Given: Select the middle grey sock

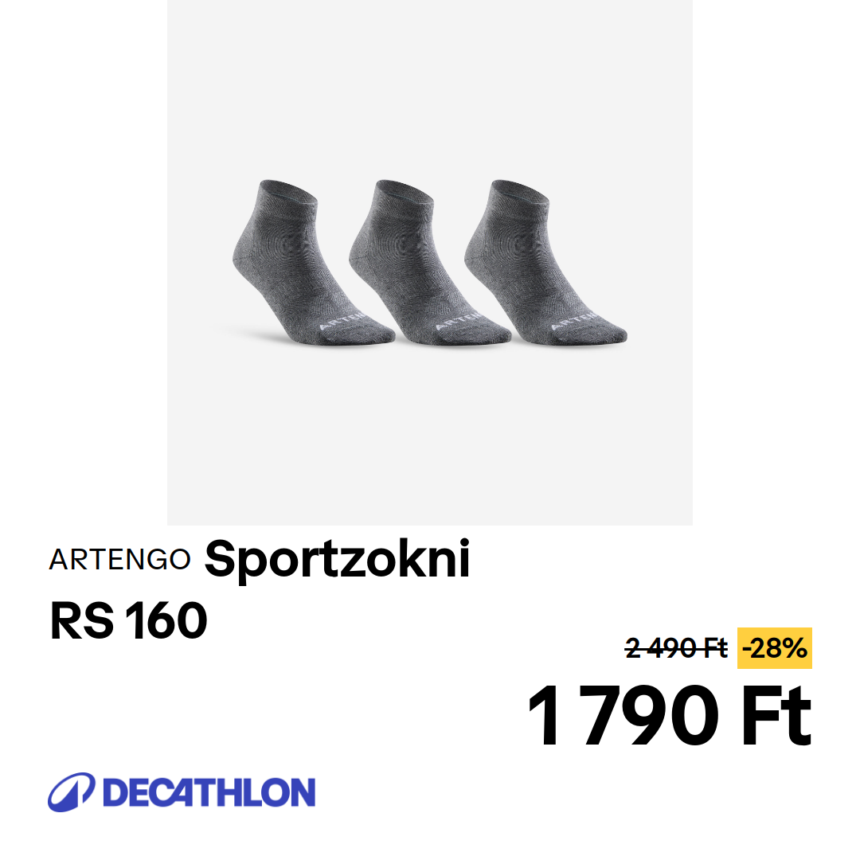Looking at the screenshot, I should click(429, 263).
